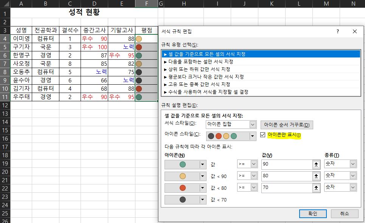Open the 아이콘 스타일 dropdown
365x223 pixels.
click(x=253, y=136)
